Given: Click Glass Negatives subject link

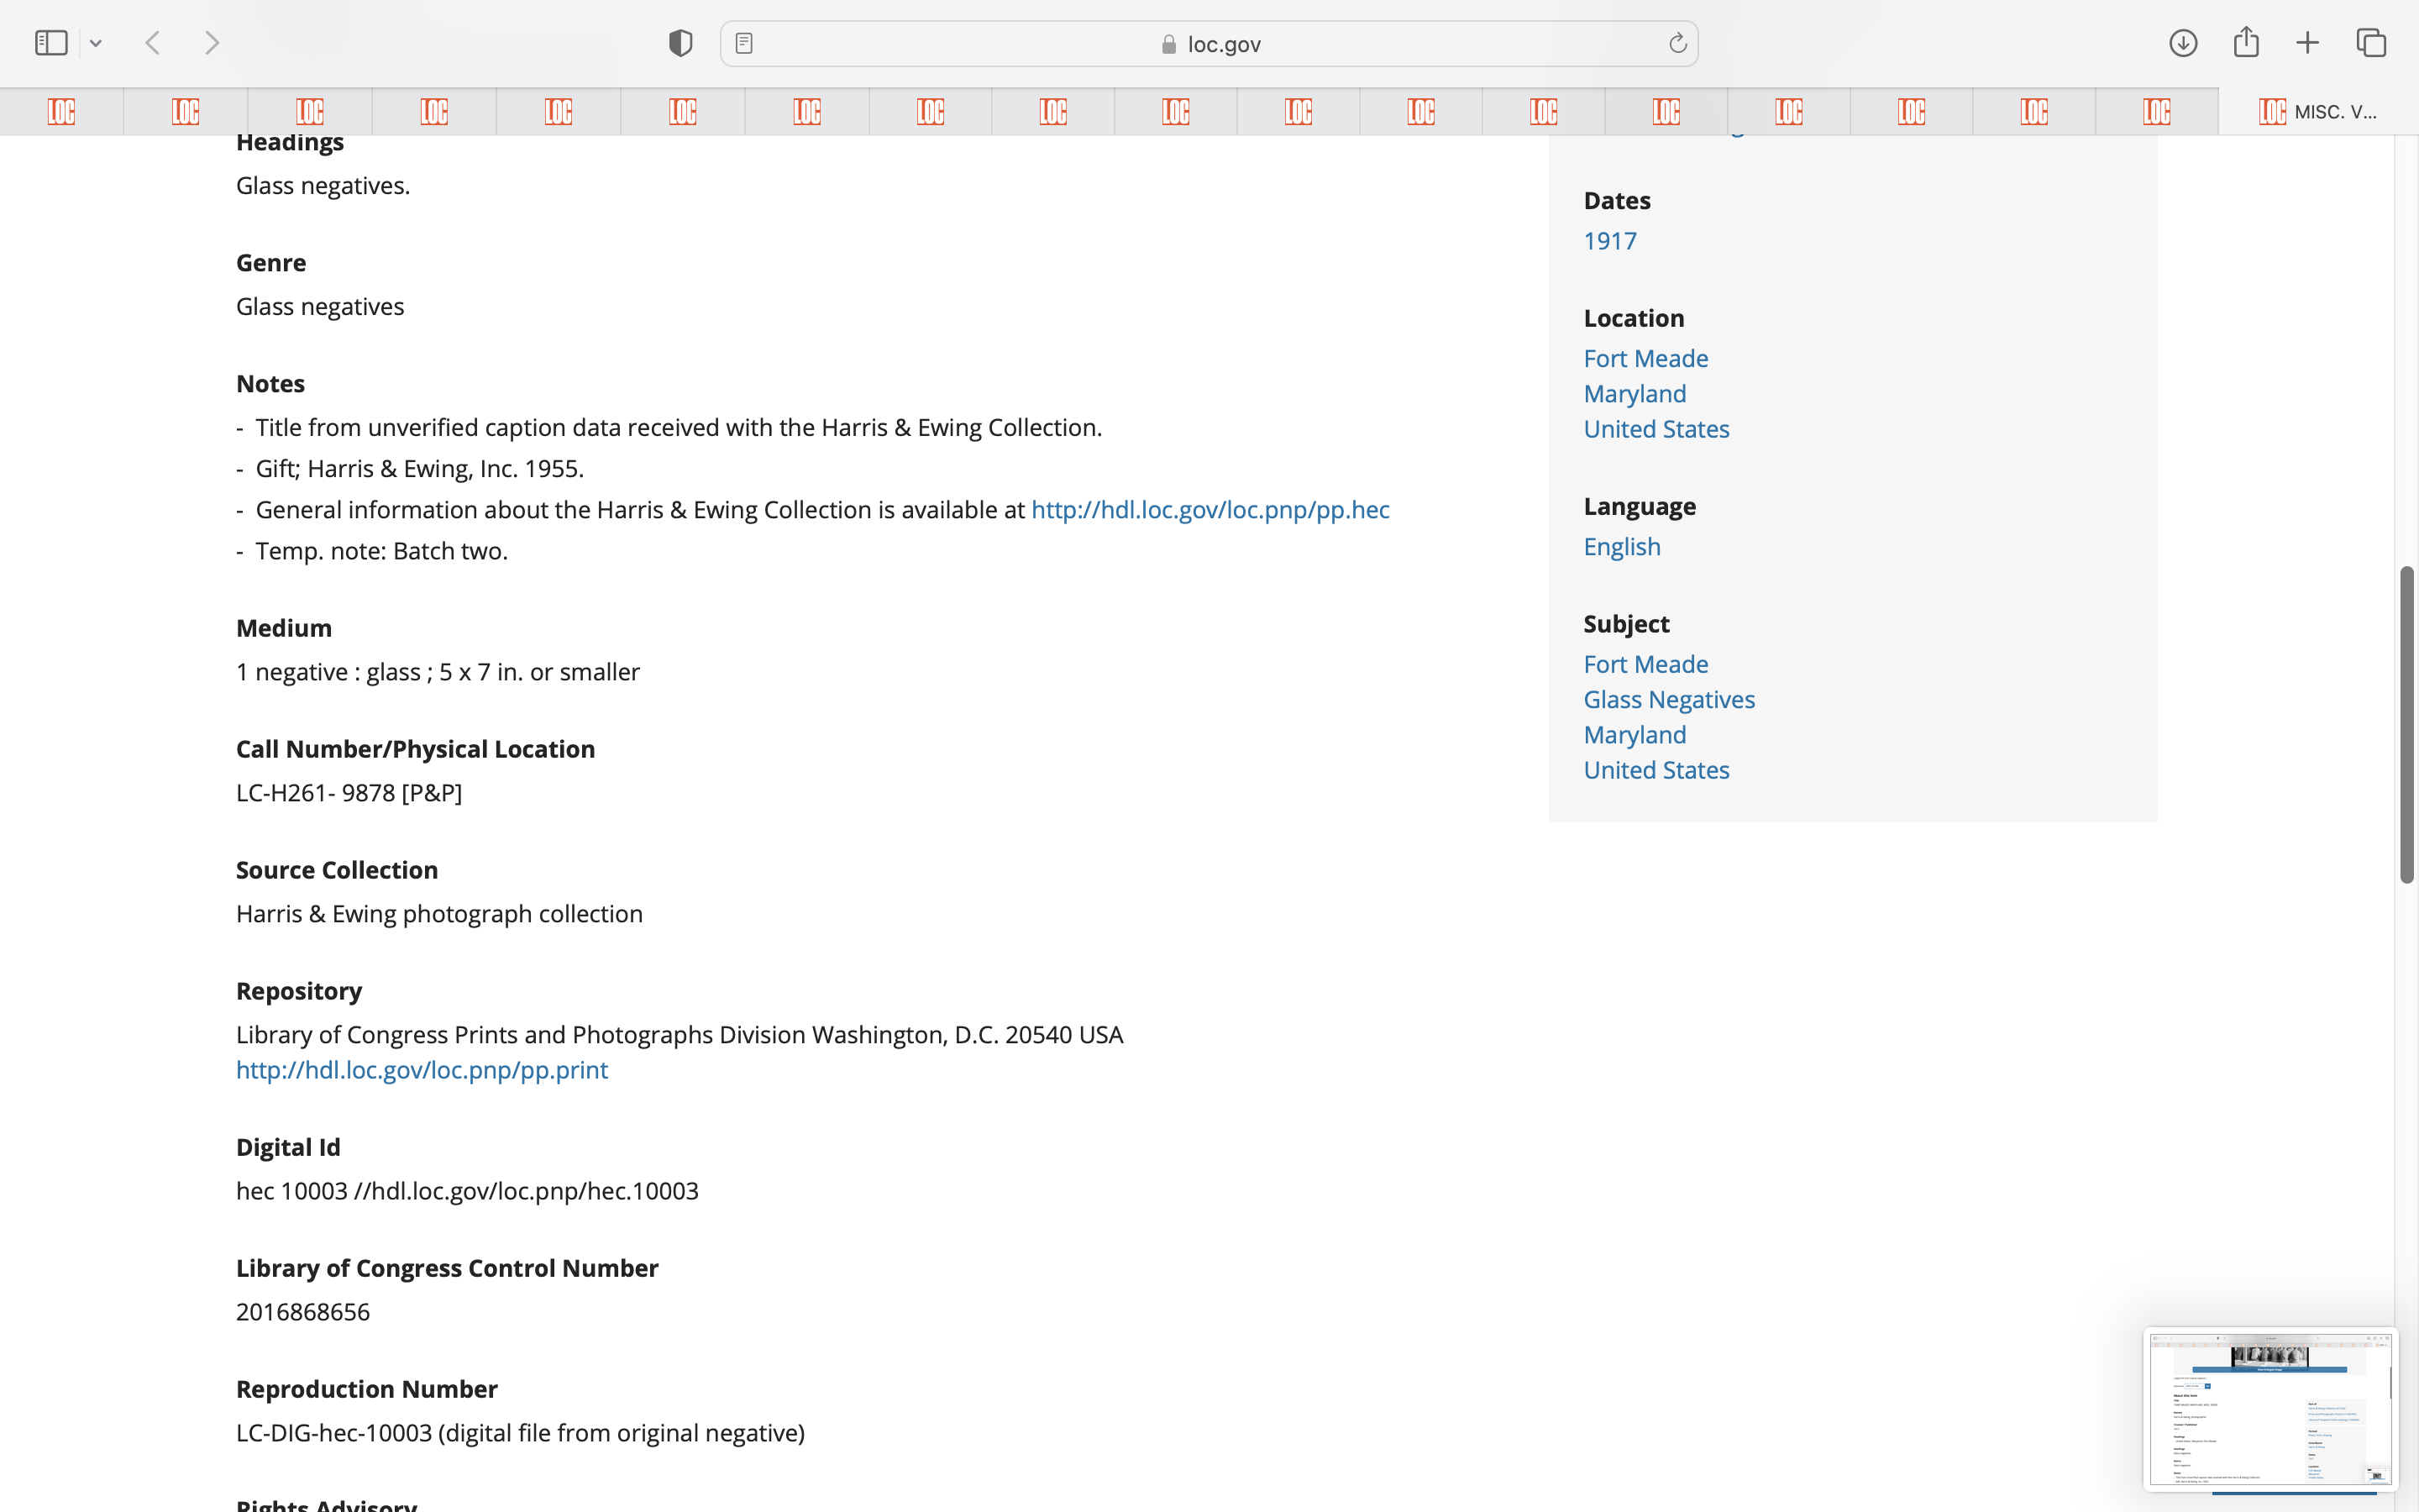Looking at the screenshot, I should 1668,700.
